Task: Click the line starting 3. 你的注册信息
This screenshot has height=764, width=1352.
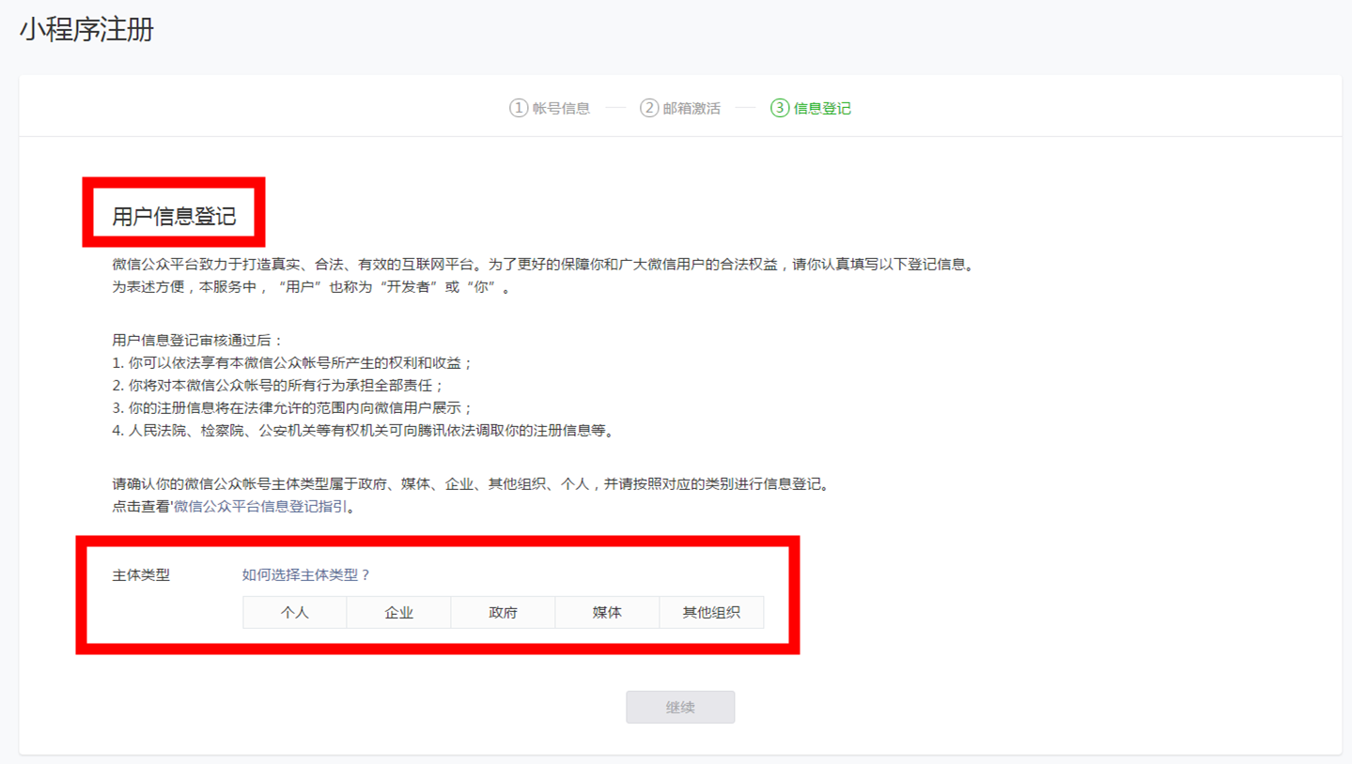Action: 292,408
